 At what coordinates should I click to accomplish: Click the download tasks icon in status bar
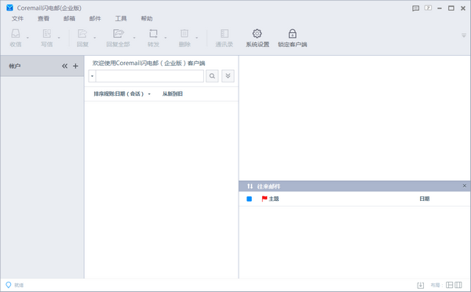pos(421,285)
